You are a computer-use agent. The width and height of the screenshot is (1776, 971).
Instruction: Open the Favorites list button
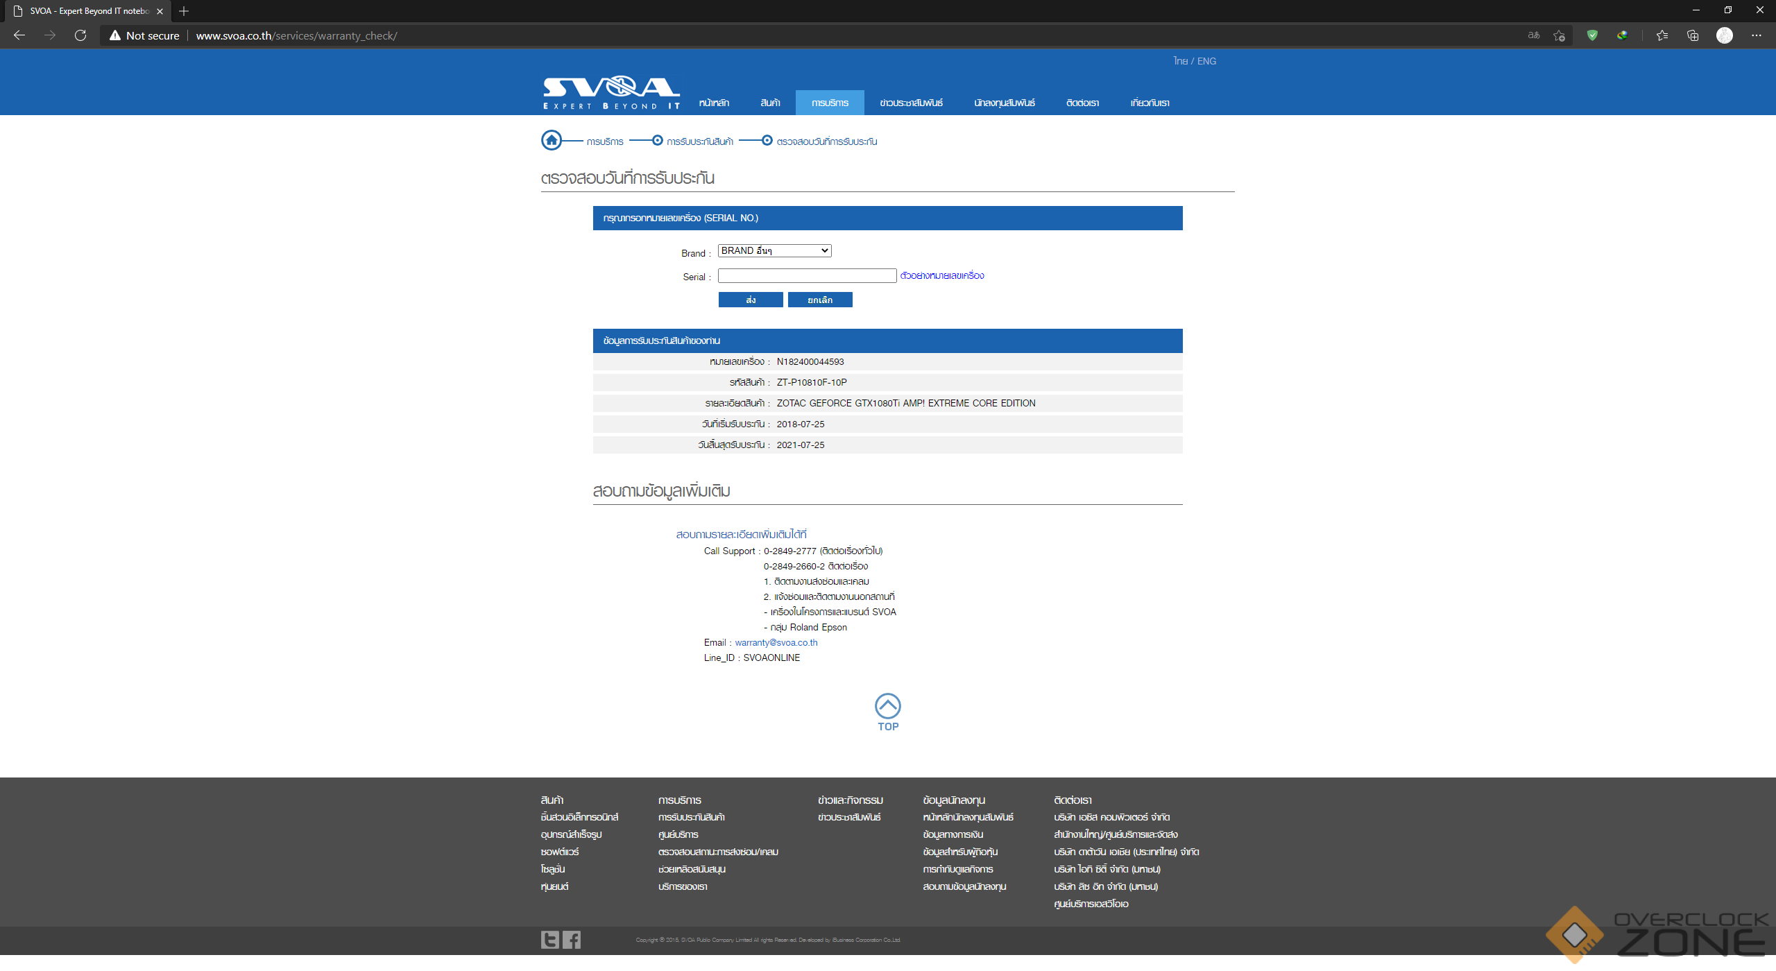[x=1662, y=35]
